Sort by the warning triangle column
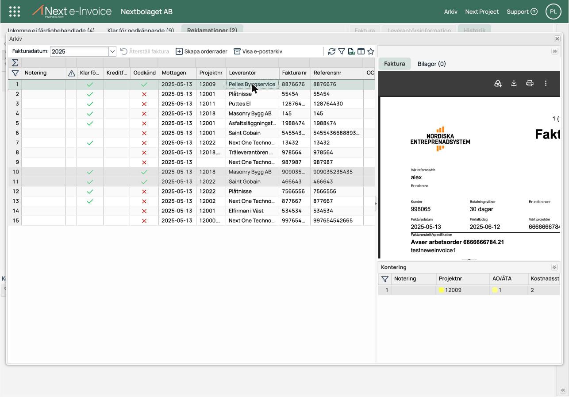The image size is (569, 397). [x=71, y=73]
